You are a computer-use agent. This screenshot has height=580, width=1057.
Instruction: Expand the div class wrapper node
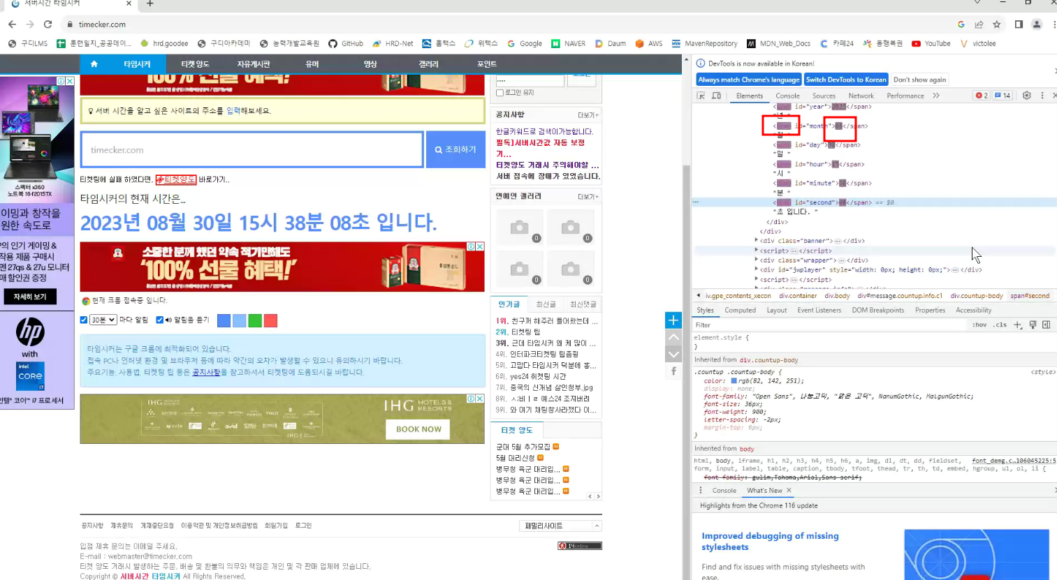click(x=757, y=260)
